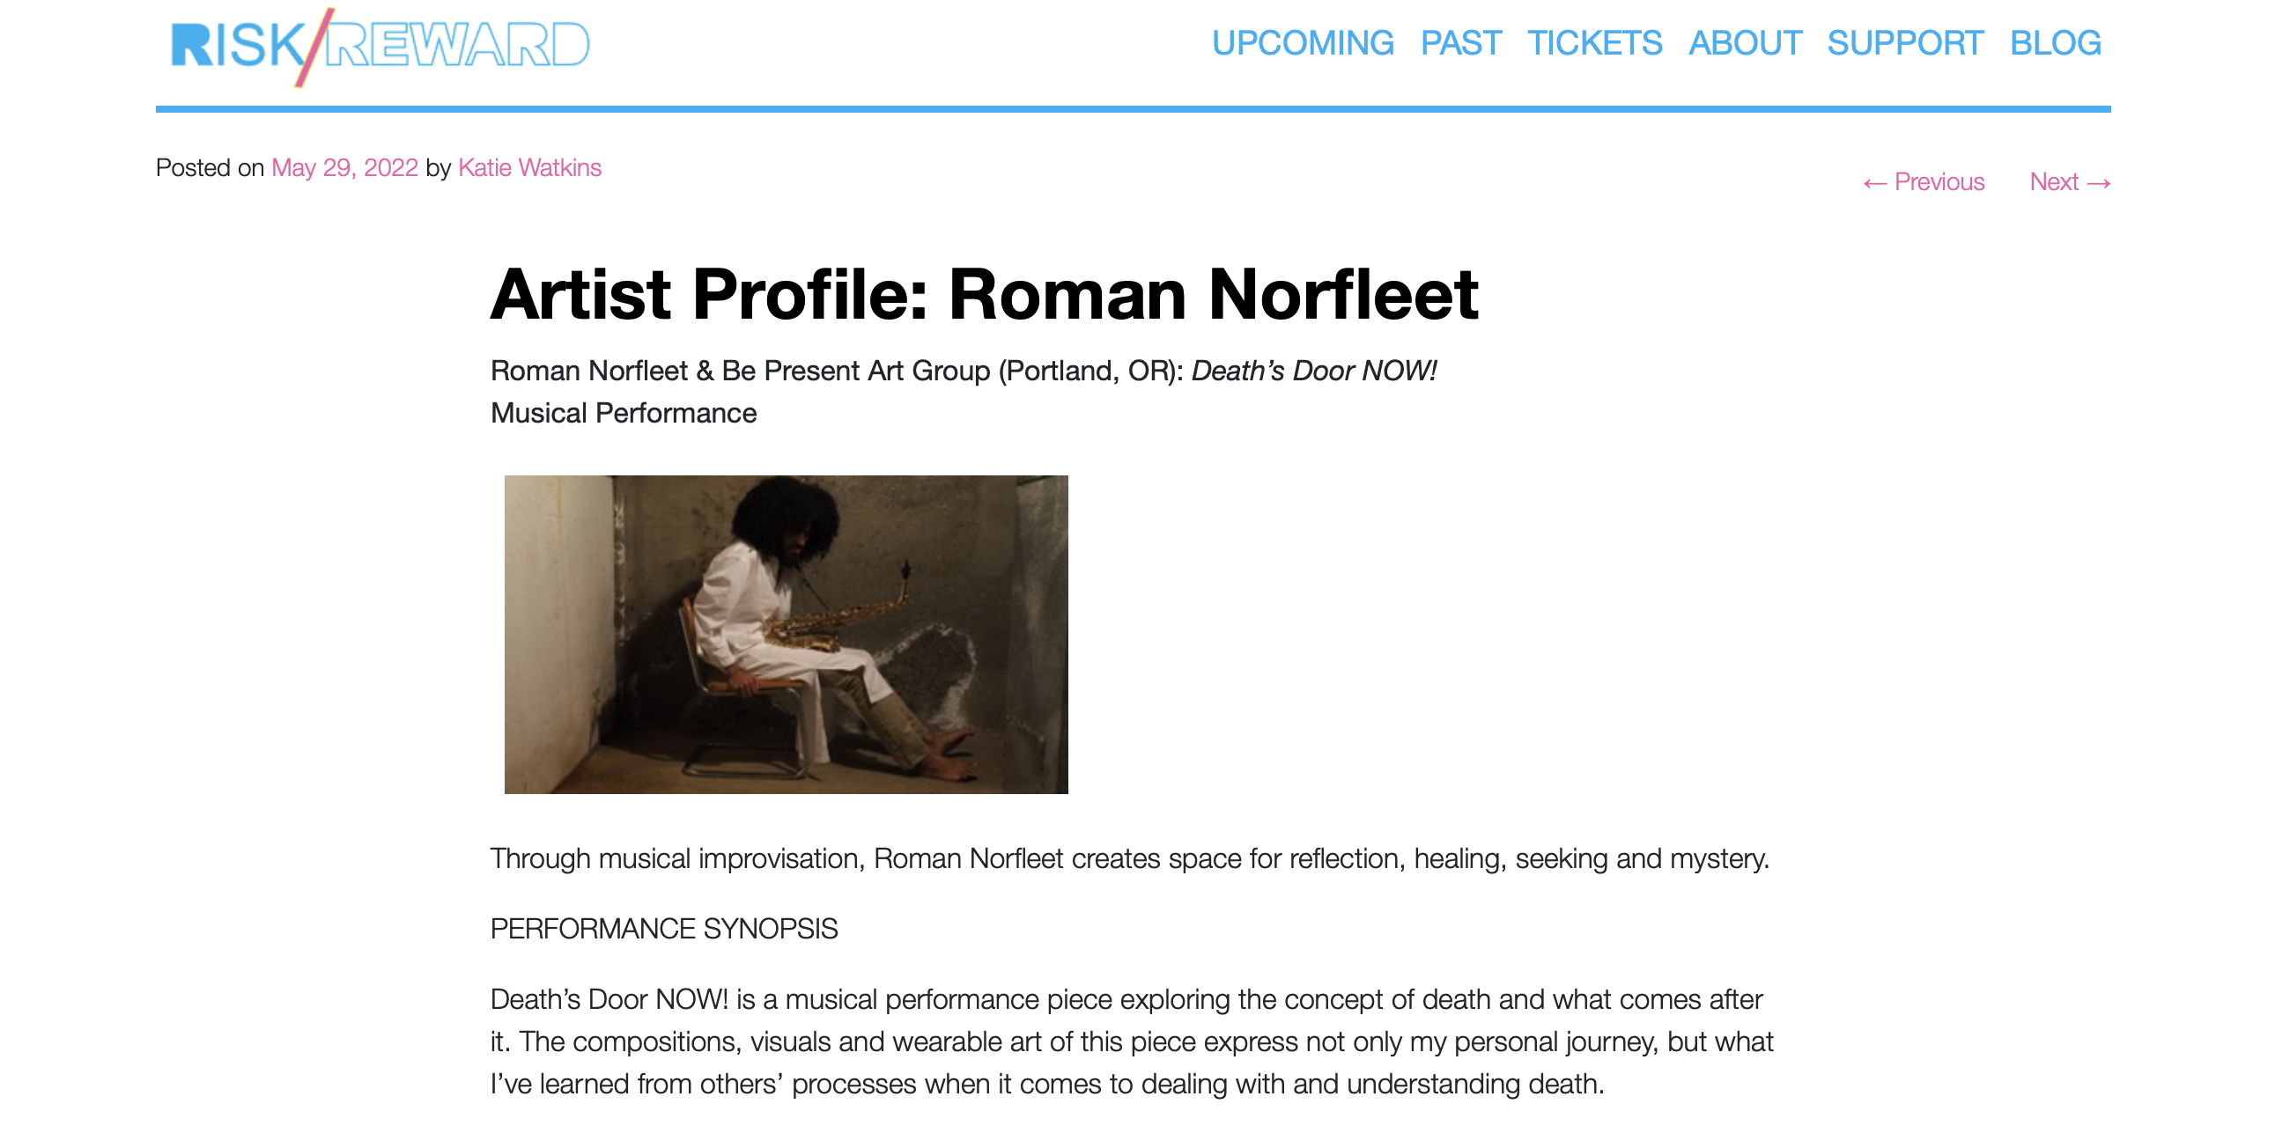
Task: Go to the Next post
Action: click(x=2069, y=181)
